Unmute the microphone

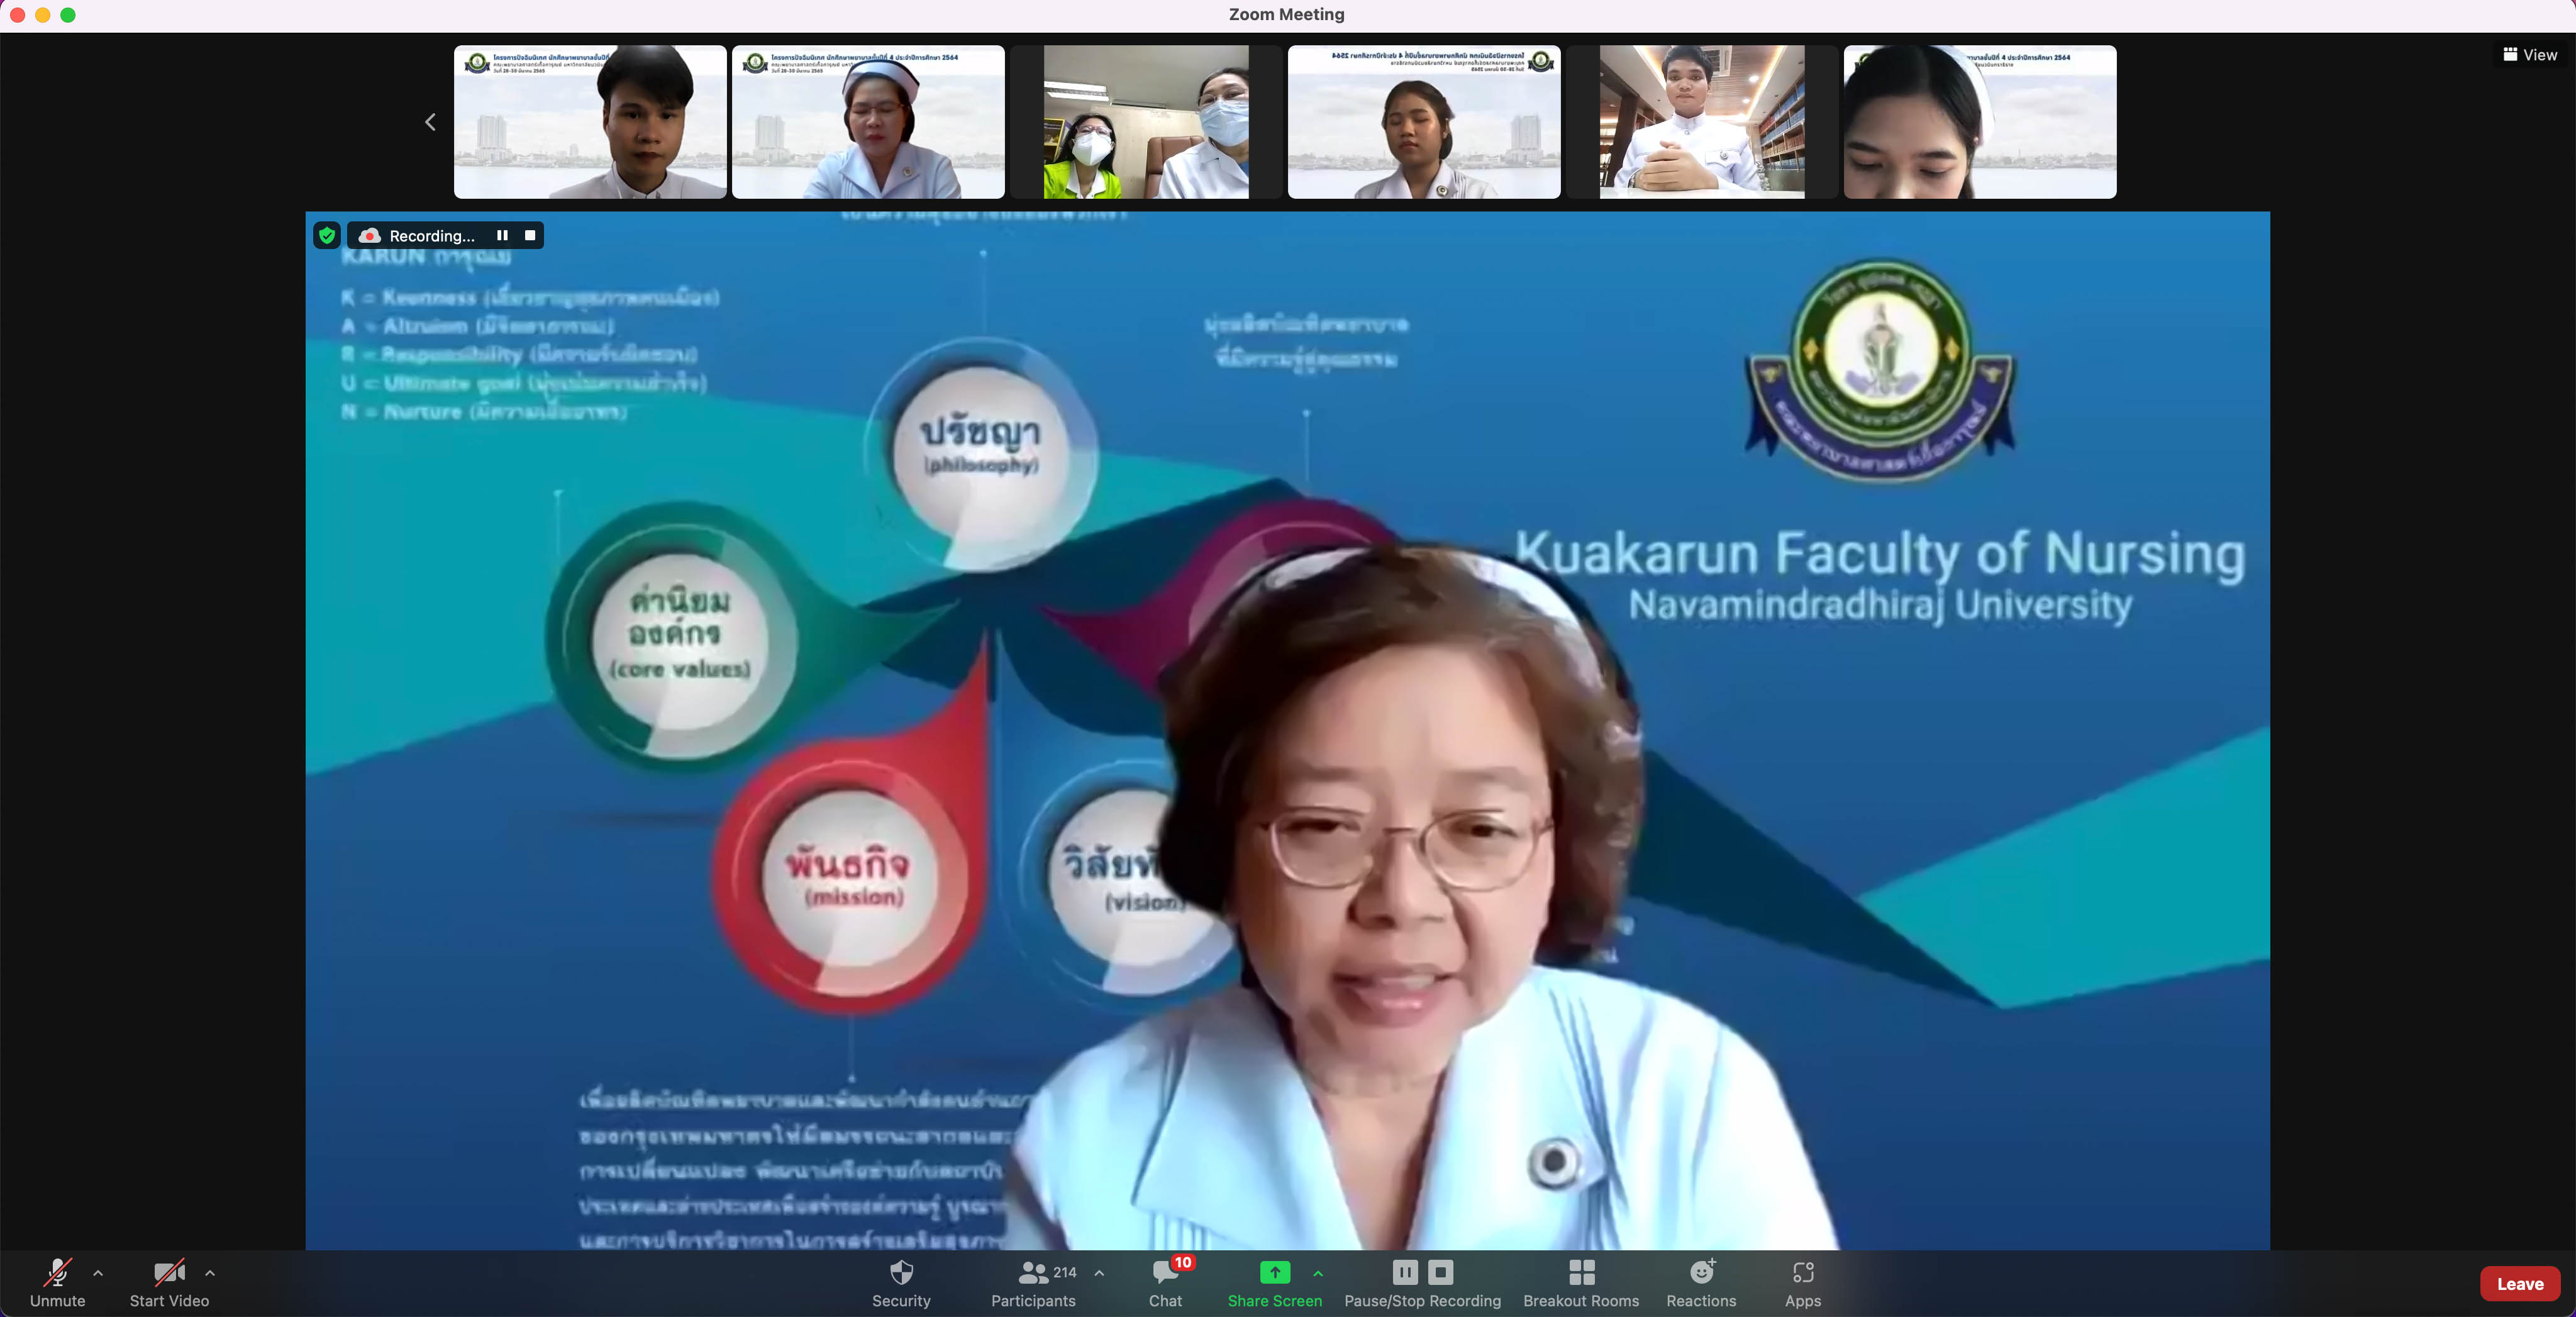[58, 1283]
